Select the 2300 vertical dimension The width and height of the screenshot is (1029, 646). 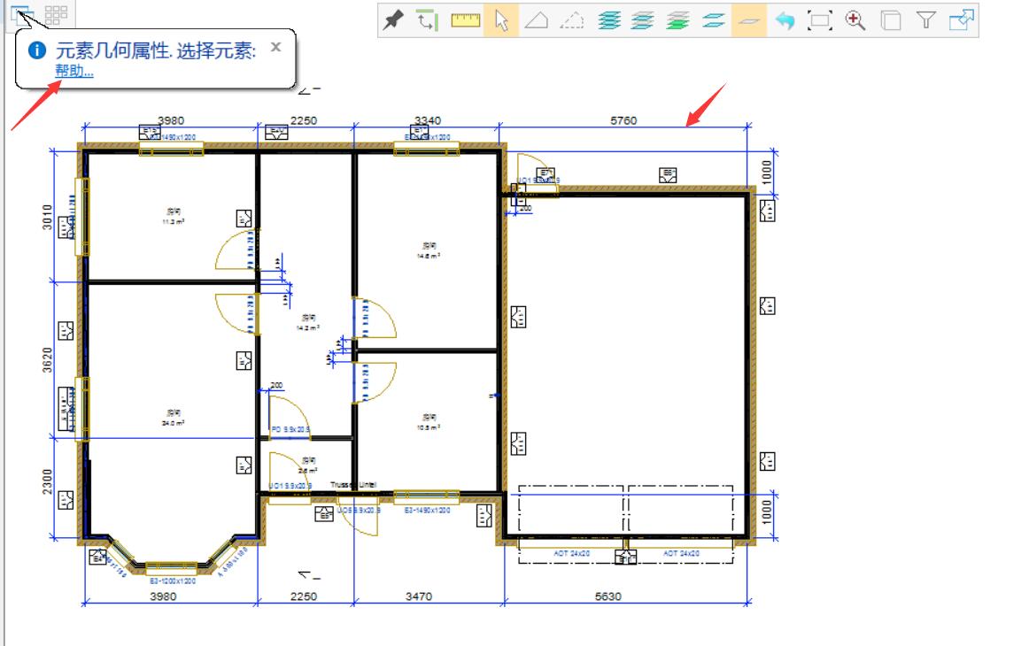coord(47,481)
